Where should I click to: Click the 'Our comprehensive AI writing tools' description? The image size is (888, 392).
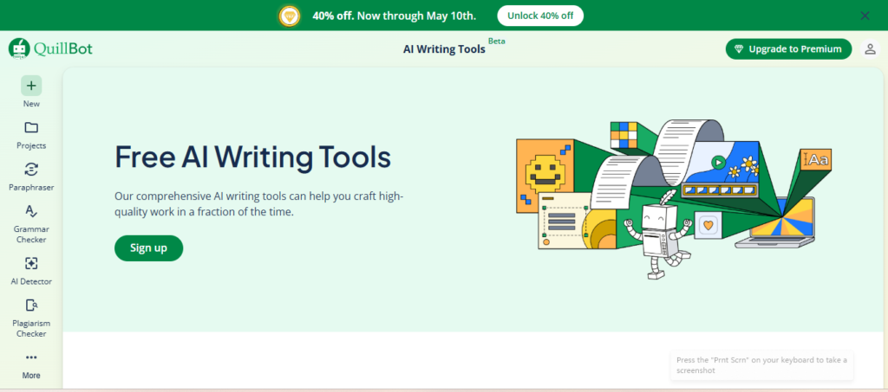(258, 204)
